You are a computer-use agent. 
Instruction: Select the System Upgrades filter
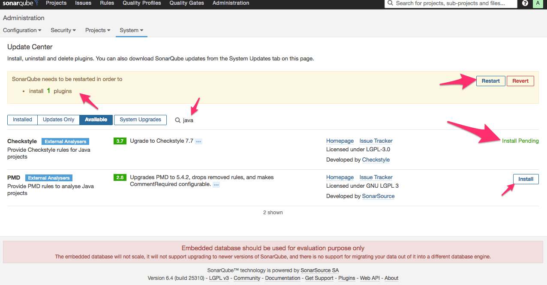tap(140, 120)
